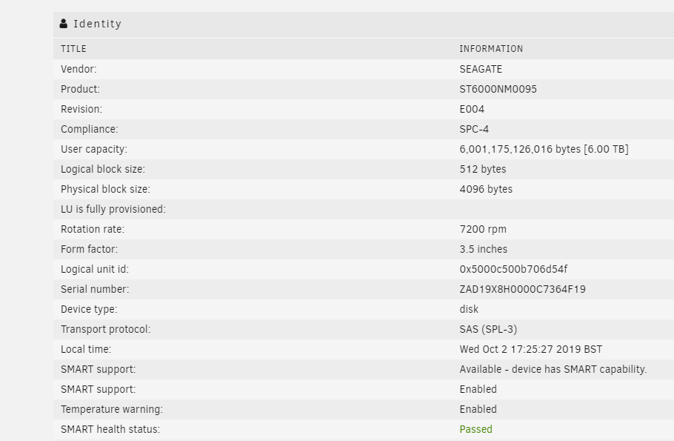The image size is (674, 441).
Task: Select the LU is fully provisioned row
Action: (x=364, y=209)
